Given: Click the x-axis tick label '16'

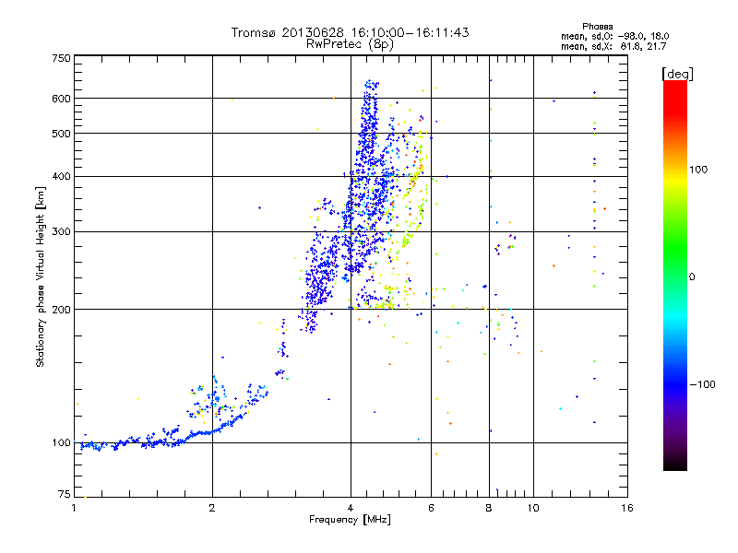Looking at the screenshot, I should coord(627,508).
